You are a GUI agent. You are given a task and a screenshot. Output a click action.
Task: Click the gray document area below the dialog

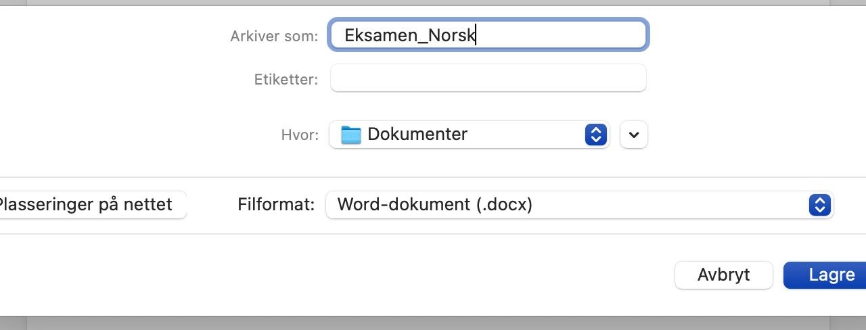(x=433, y=323)
